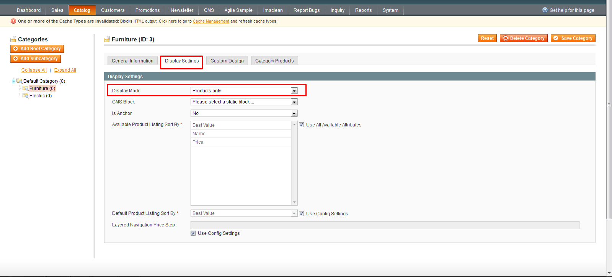
Task: Click the Expand All link
Action: click(65, 70)
